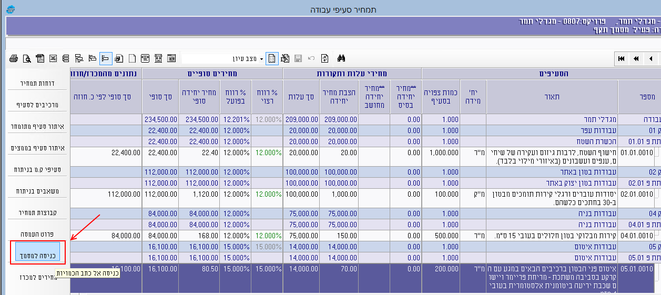
Task: Click the refresh document icon
Action: click(325, 58)
